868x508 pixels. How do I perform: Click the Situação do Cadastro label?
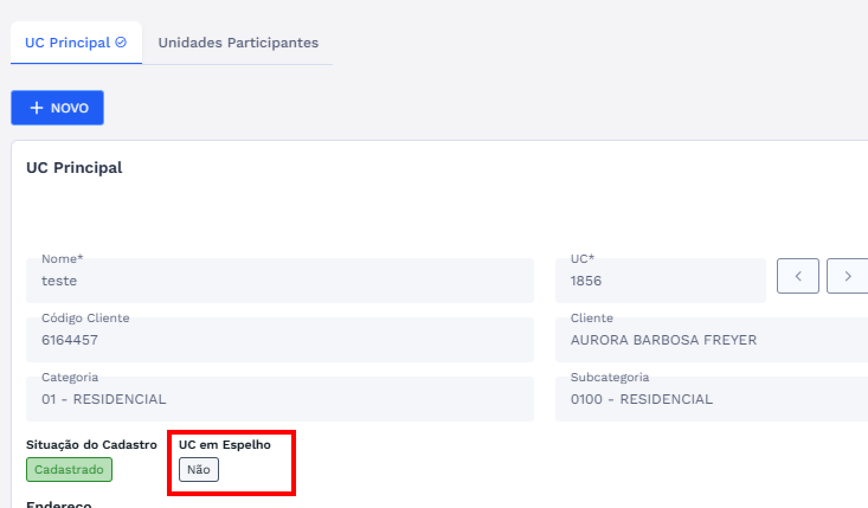tap(91, 445)
